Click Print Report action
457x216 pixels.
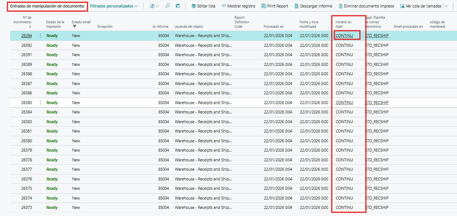(275, 6)
